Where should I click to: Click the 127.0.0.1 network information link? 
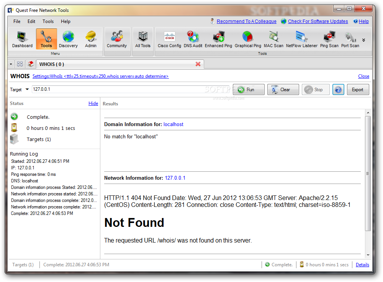(x=175, y=178)
